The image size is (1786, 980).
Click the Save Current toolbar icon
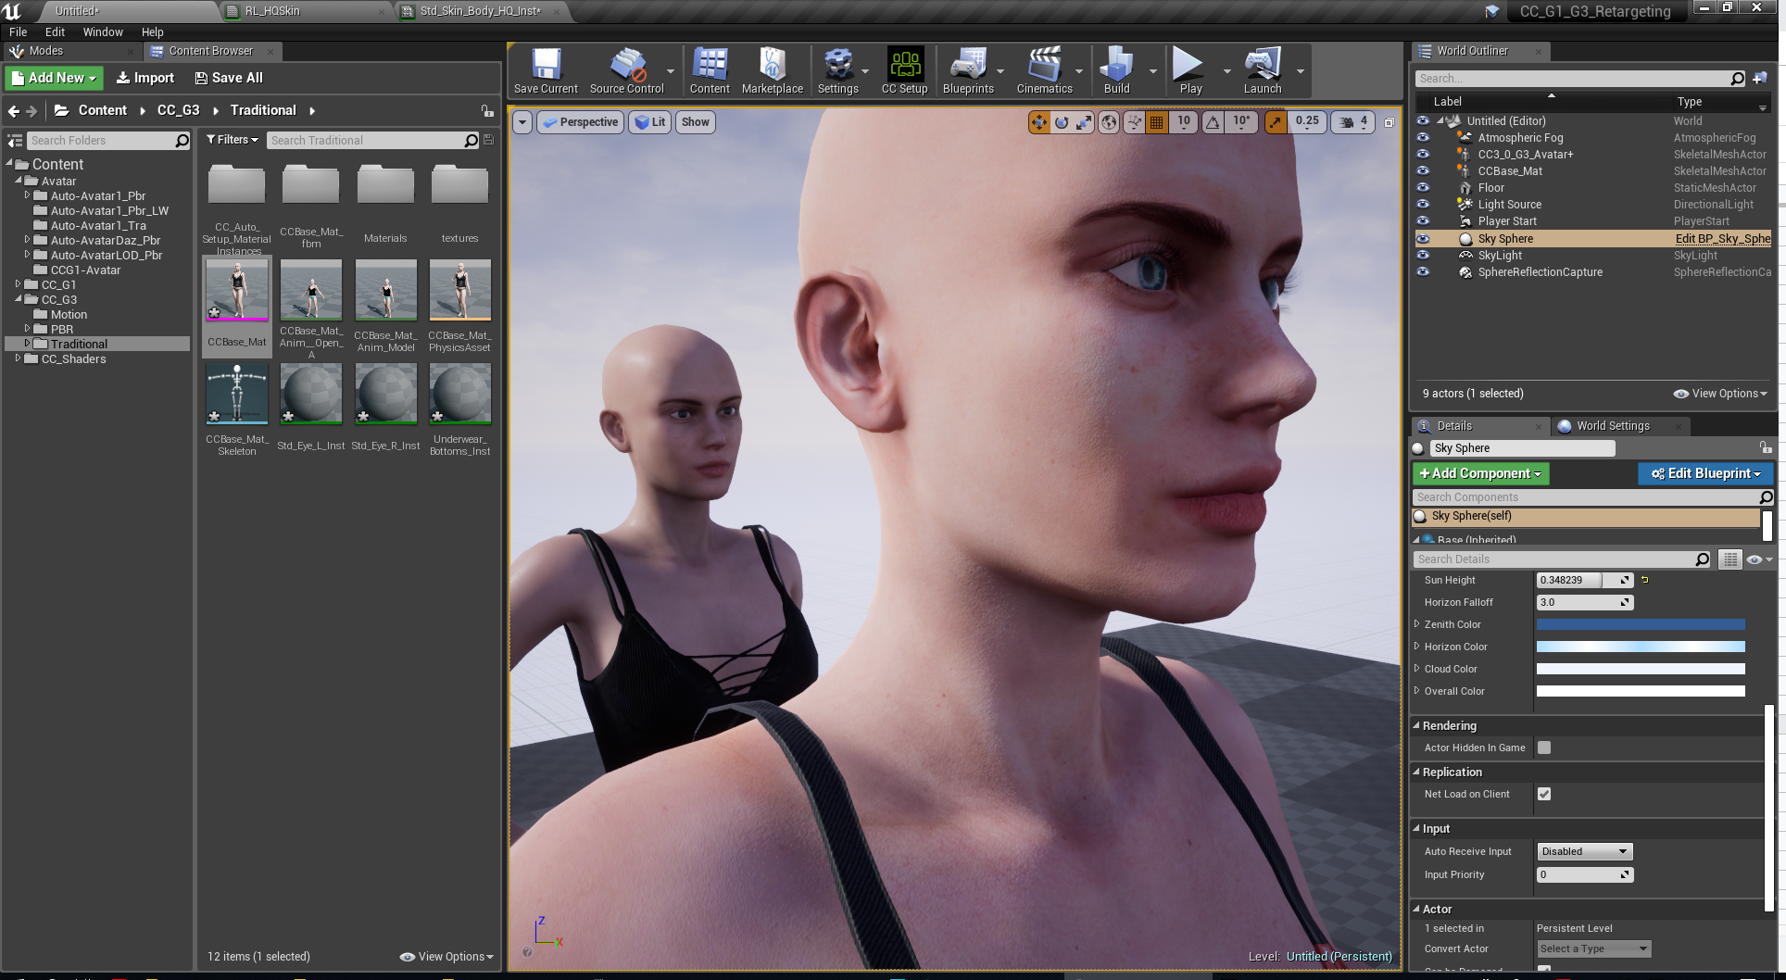pyautogui.click(x=546, y=71)
